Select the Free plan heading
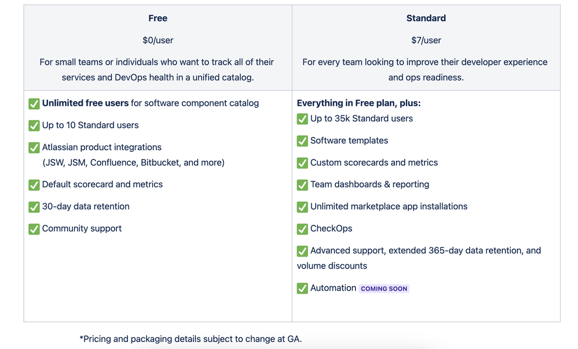This screenshot has height=349, width=578. 158,18
